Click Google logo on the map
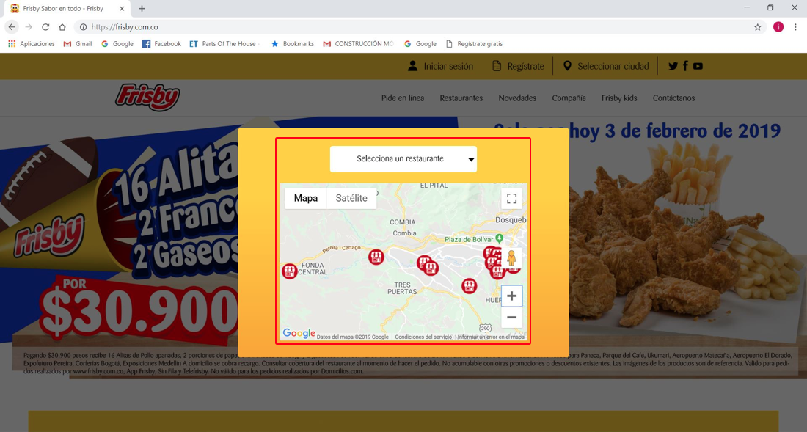Image resolution: width=807 pixels, height=432 pixels. (x=299, y=333)
